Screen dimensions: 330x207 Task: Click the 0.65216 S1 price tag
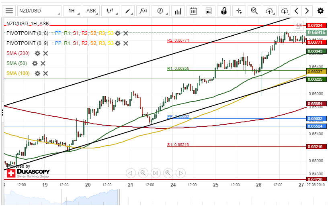click(x=316, y=147)
